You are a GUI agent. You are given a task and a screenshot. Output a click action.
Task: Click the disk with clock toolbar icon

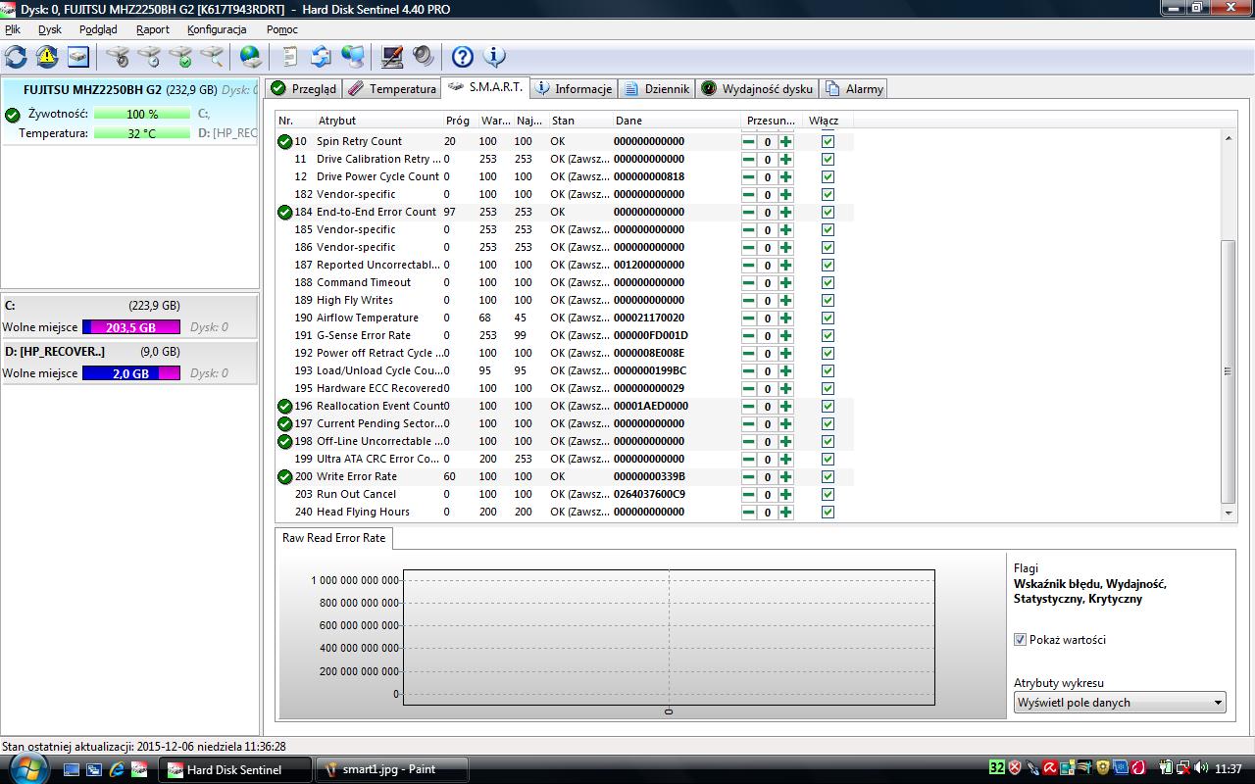click(x=149, y=57)
